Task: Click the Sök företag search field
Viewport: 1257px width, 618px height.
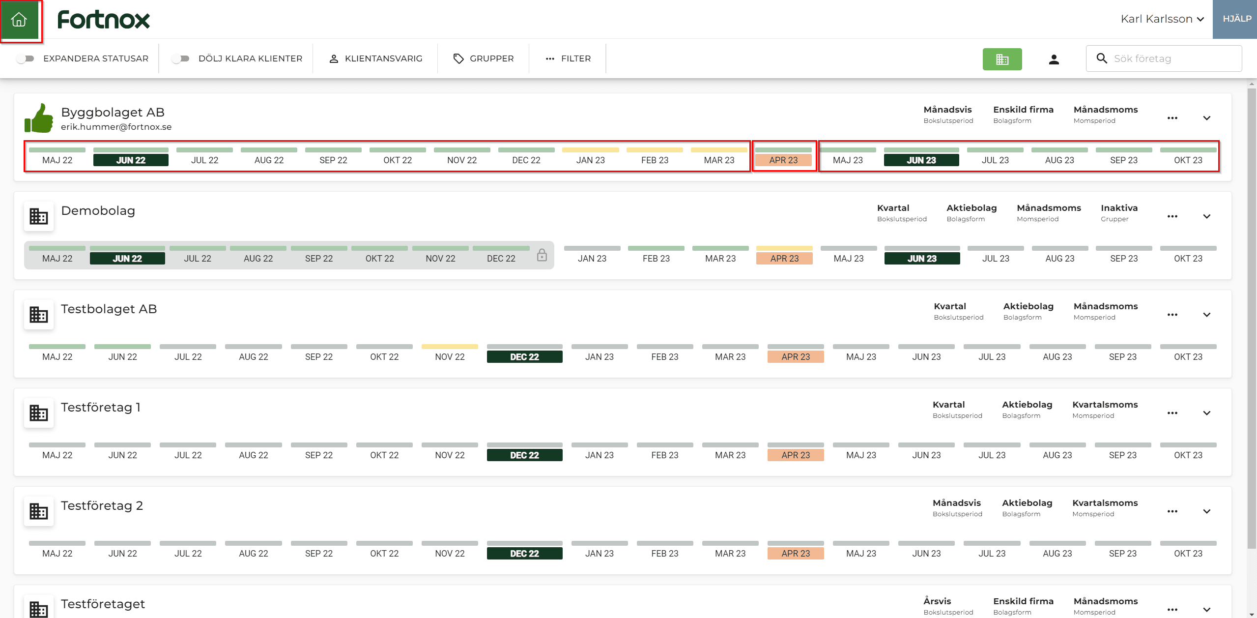Action: (x=1164, y=59)
